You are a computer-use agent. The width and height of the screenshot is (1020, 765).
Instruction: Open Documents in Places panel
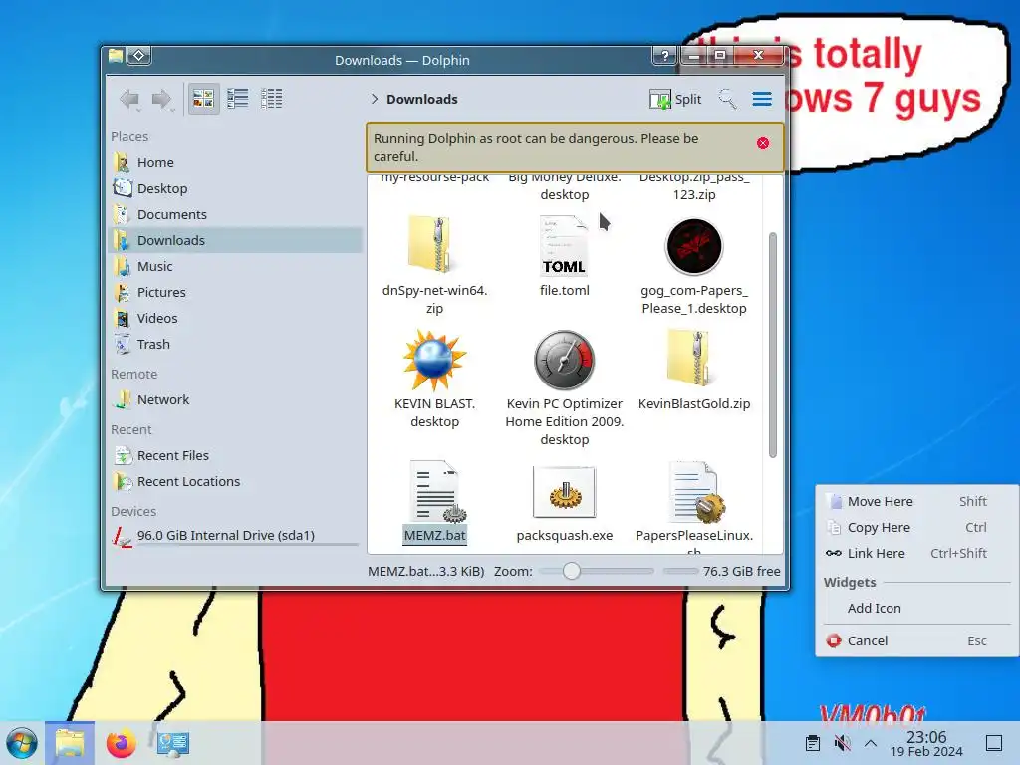tap(235, 215)
